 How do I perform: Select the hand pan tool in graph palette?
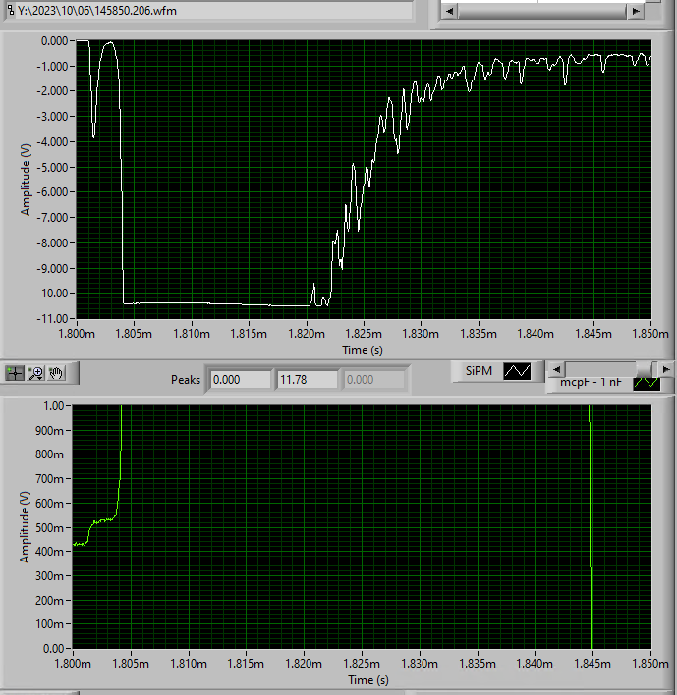click(56, 373)
